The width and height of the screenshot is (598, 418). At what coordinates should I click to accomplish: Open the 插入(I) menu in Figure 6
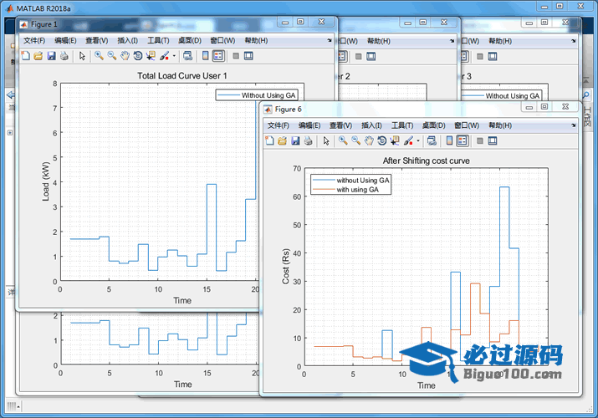372,125
